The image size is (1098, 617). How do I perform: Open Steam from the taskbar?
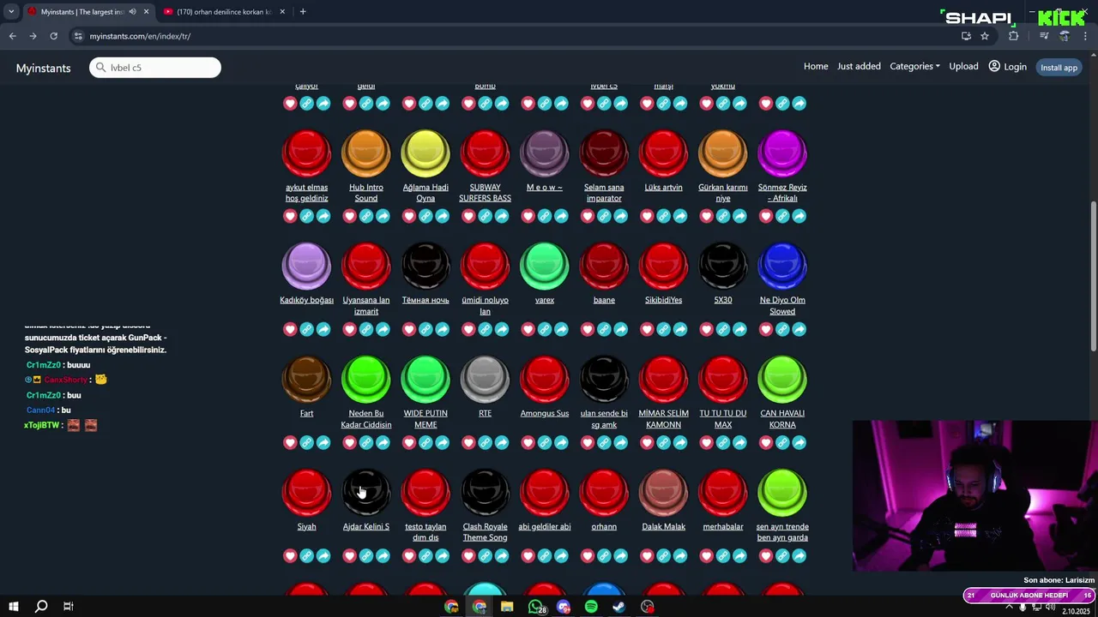pos(618,607)
